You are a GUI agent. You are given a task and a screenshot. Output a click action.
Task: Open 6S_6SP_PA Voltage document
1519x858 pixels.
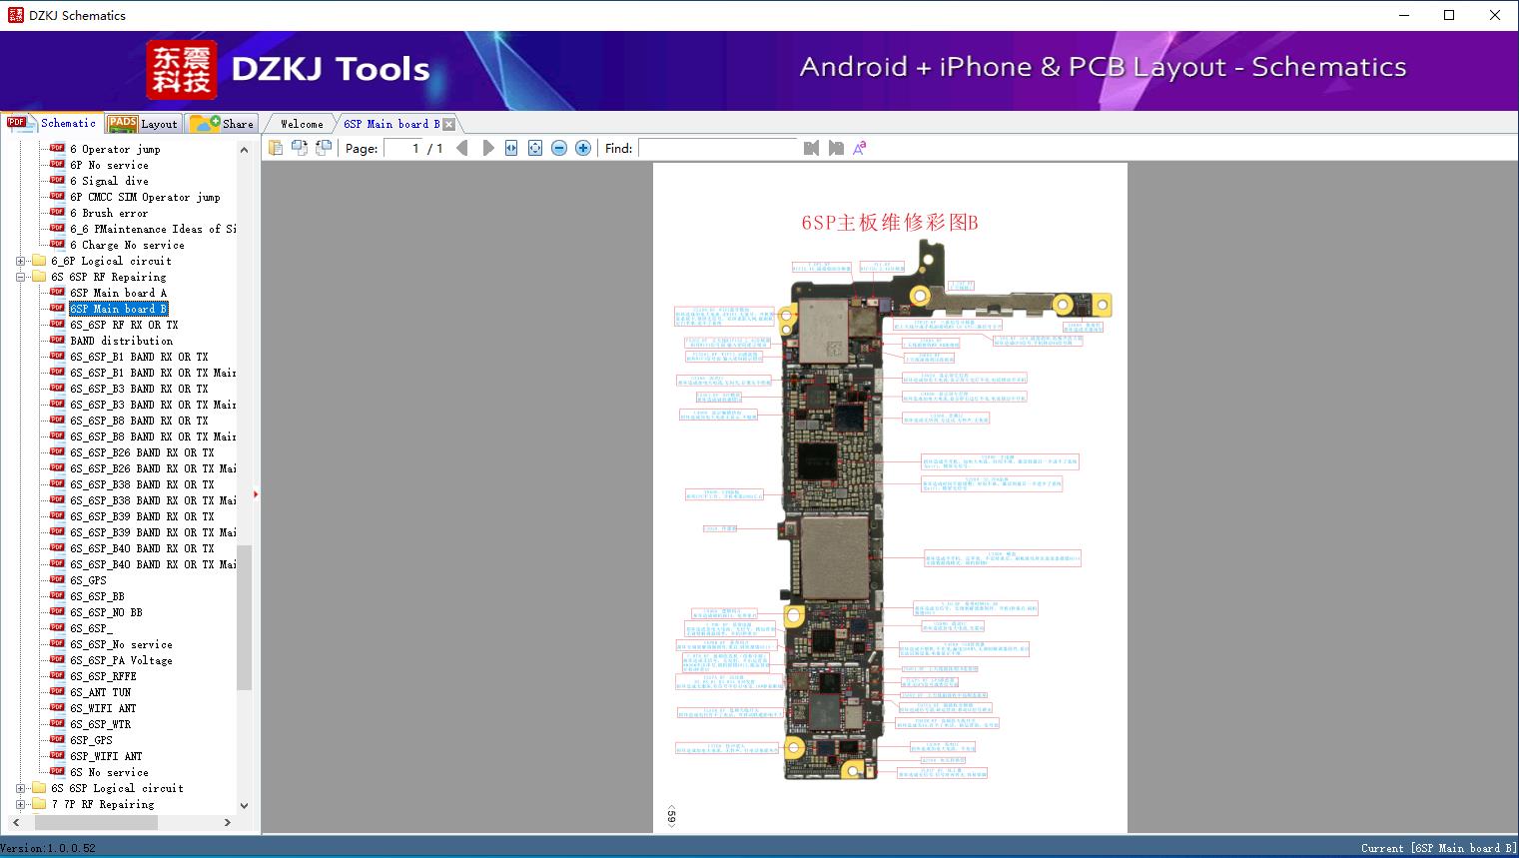(121, 660)
